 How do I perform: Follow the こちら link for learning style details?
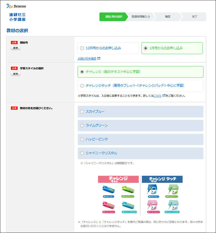coord(157,96)
